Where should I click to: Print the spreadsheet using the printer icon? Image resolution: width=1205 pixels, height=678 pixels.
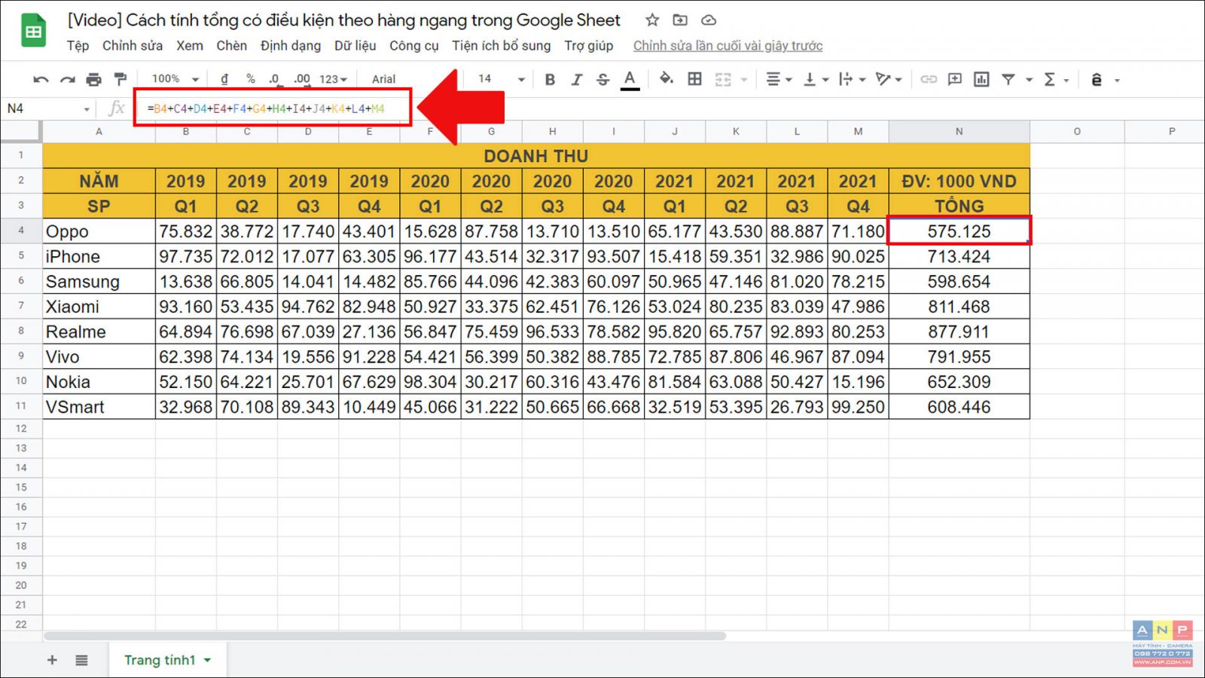coord(93,79)
